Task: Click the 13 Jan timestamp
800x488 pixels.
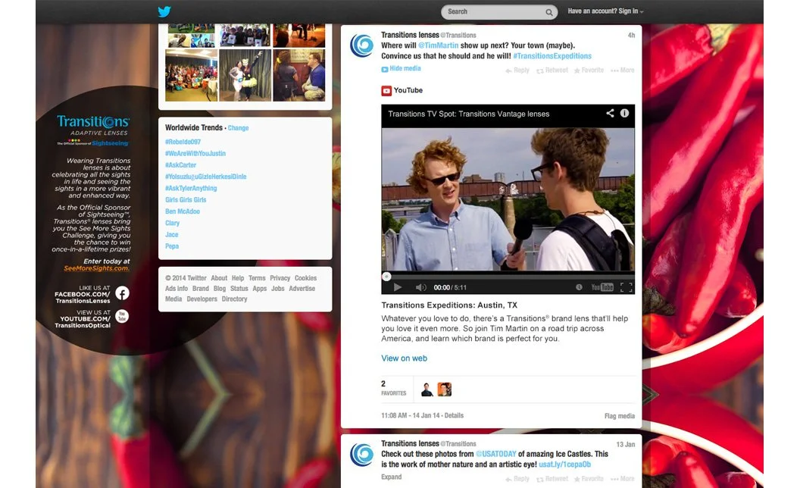Action: 626,444
